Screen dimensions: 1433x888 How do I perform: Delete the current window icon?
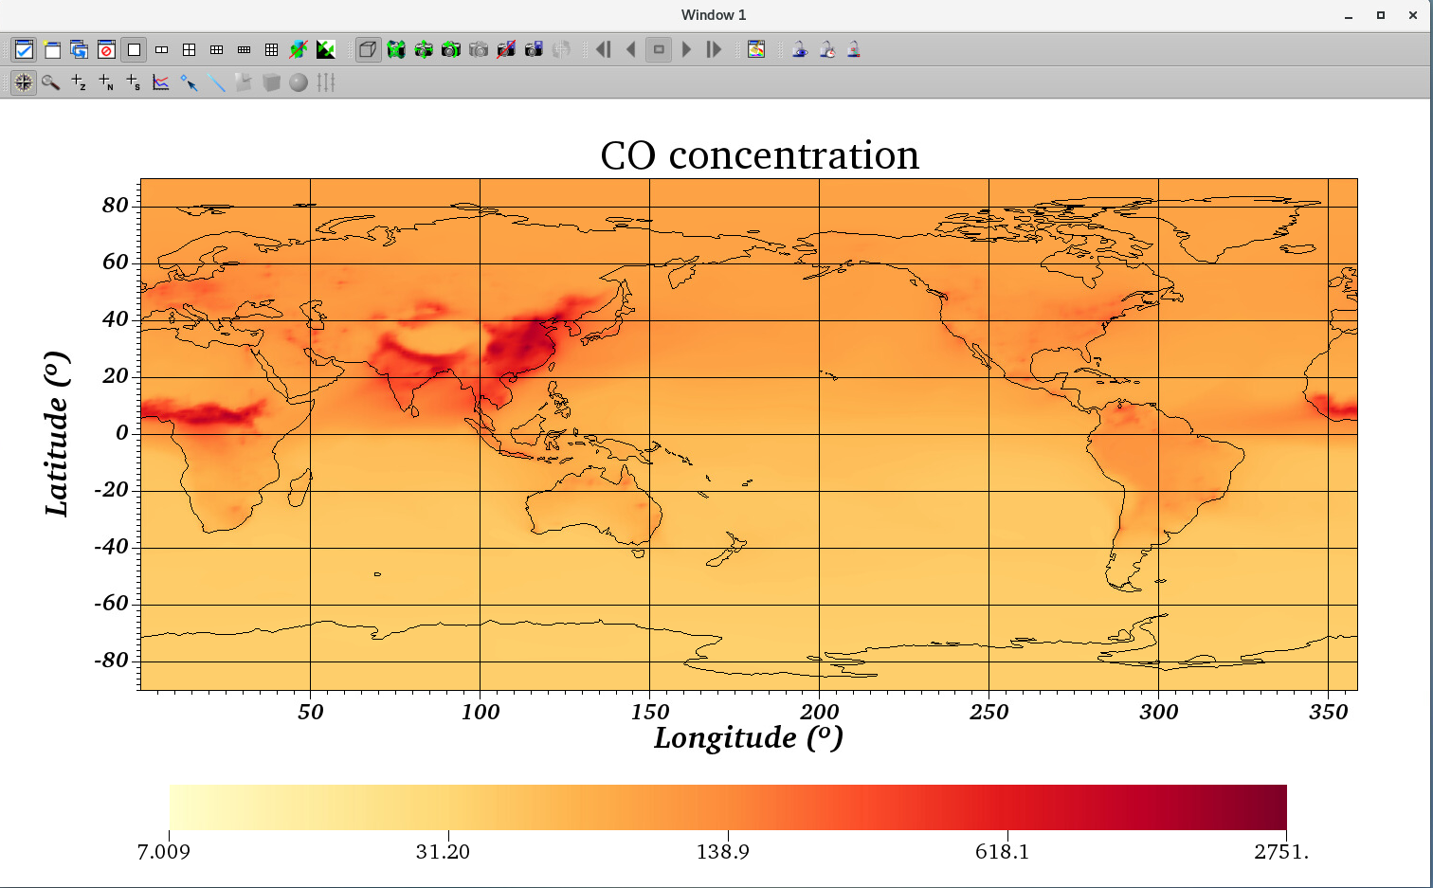click(x=107, y=49)
